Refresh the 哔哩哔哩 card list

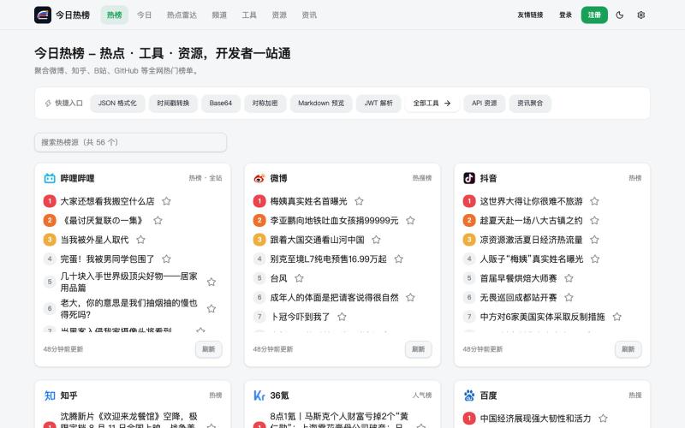208,349
